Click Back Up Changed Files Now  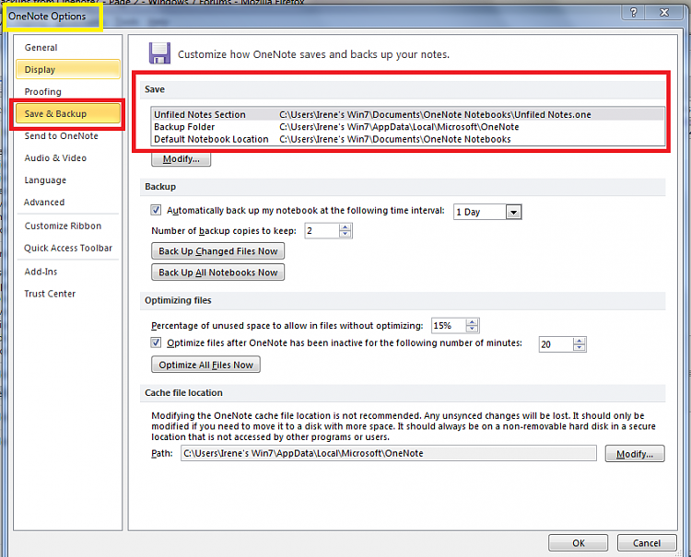click(218, 251)
